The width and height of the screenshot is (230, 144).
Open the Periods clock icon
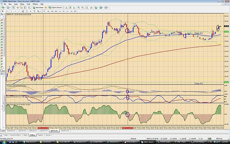point(100,7)
